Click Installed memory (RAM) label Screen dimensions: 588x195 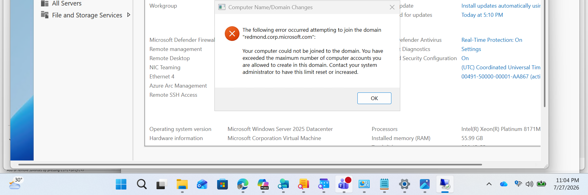tap(401, 138)
